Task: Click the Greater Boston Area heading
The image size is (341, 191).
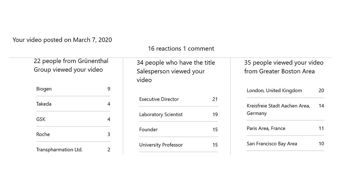Action: [284, 67]
